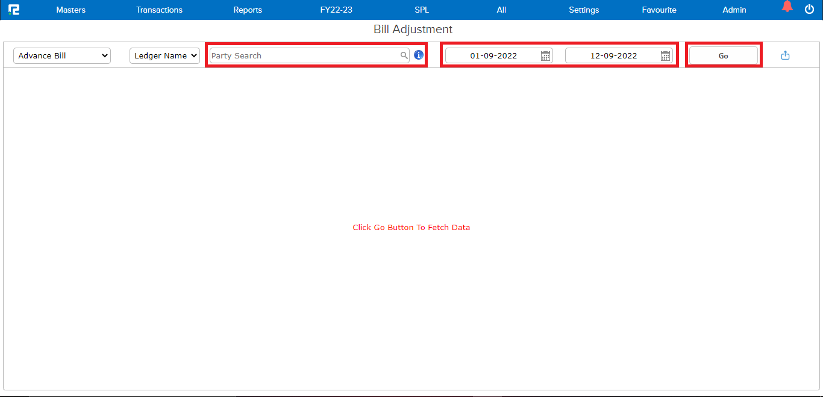The width and height of the screenshot is (823, 397).
Task: Click the magnifier icon in Party Search
Action: tap(404, 55)
